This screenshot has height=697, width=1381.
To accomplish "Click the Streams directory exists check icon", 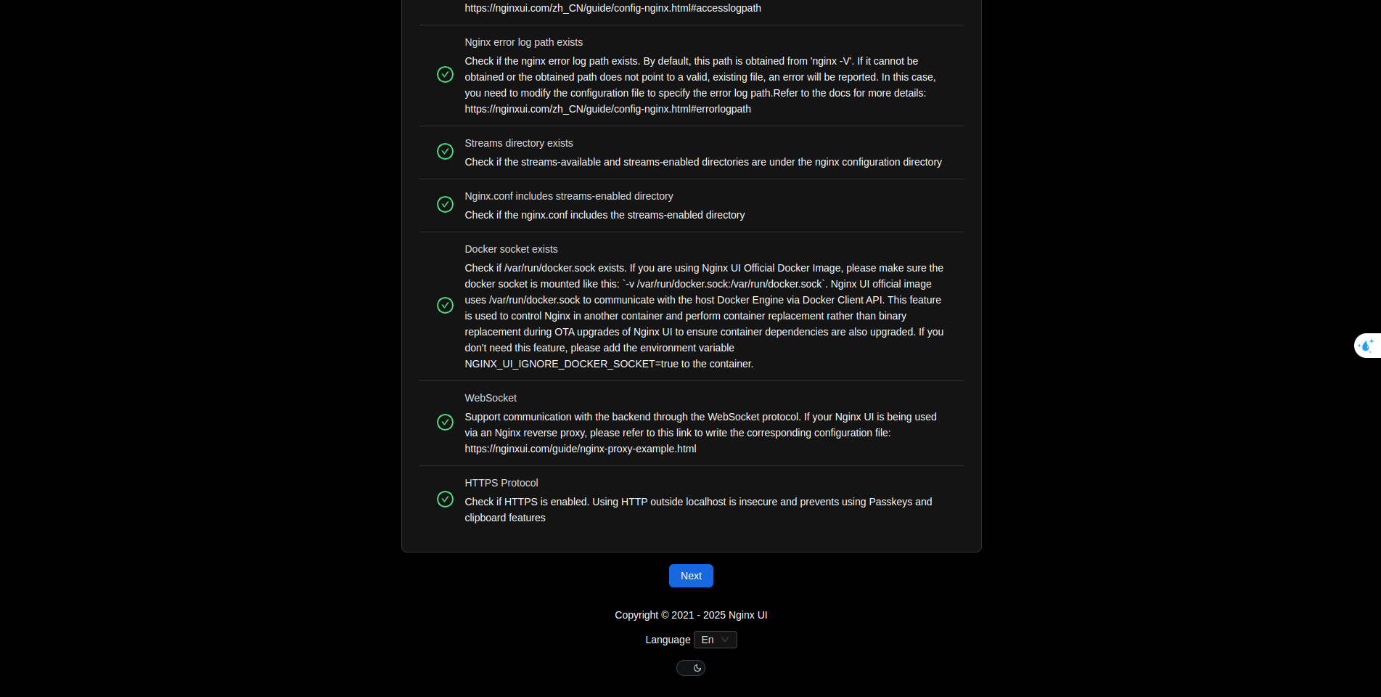I will [445, 152].
